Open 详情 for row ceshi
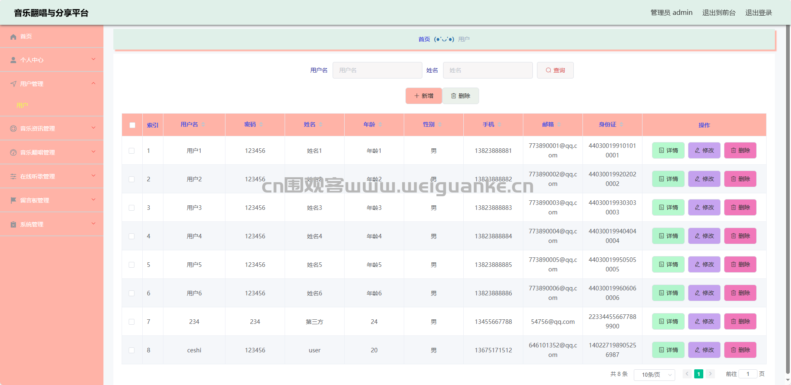 click(669, 350)
